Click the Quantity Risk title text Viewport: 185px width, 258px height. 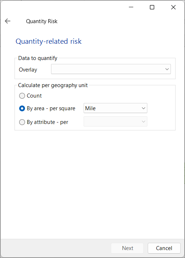tap(42, 21)
